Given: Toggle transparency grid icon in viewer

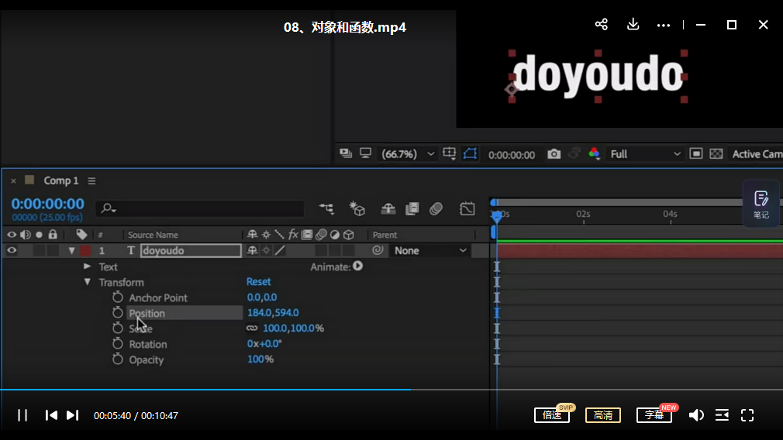Looking at the screenshot, I should 716,153.
